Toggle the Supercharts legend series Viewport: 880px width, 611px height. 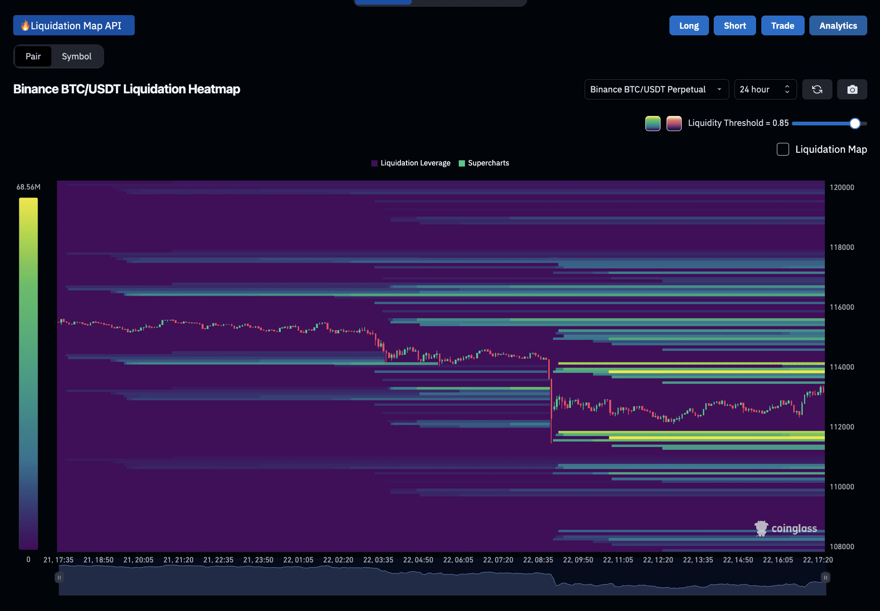(484, 163)
